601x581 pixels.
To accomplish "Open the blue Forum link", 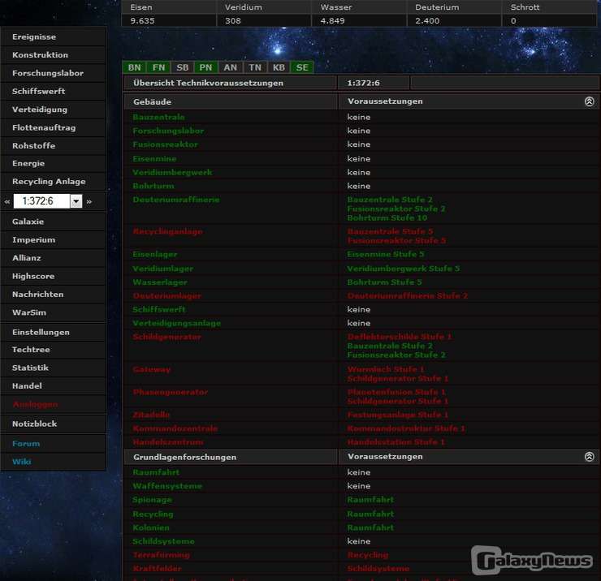I will [26, 444].
